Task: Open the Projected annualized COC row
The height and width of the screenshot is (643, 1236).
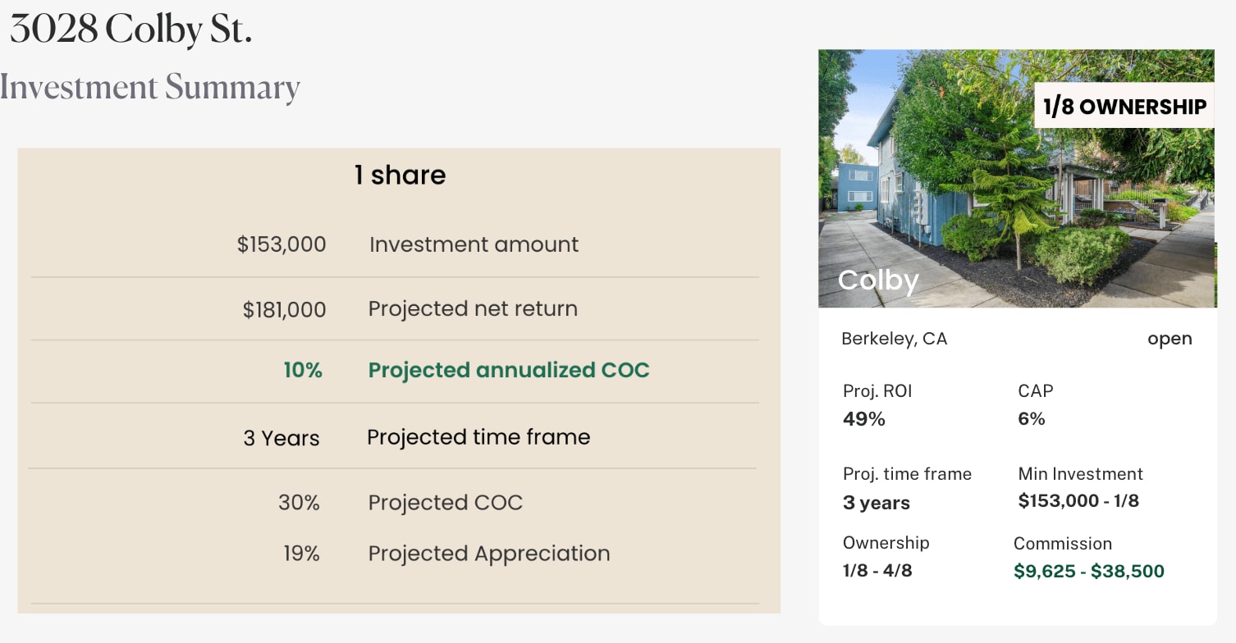Action: coord(509,370)
